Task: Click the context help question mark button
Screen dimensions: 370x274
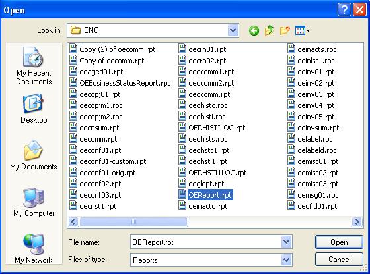Action: [x=344, y=10]
